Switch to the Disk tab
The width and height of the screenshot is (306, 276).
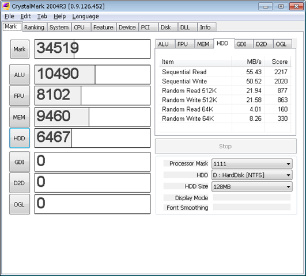166,27
